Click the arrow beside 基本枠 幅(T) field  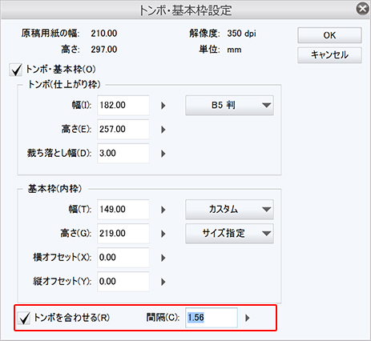[163, 210]
